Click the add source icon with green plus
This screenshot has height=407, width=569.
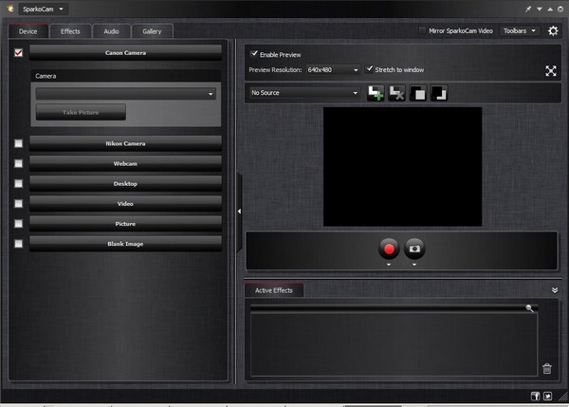pos(376,93)
